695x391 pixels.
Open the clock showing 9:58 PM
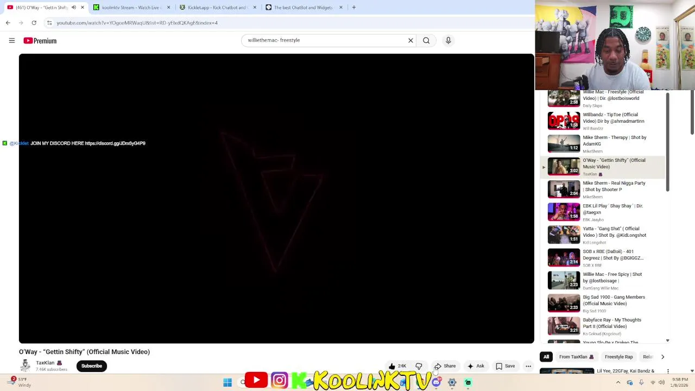pyautogui.click(x=680, y=382)
